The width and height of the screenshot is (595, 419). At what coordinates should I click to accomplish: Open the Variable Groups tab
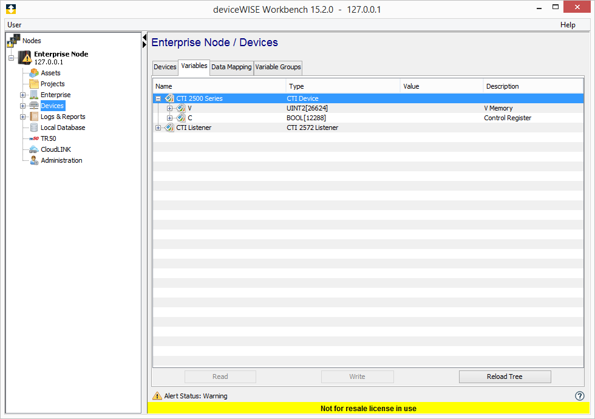277,67
